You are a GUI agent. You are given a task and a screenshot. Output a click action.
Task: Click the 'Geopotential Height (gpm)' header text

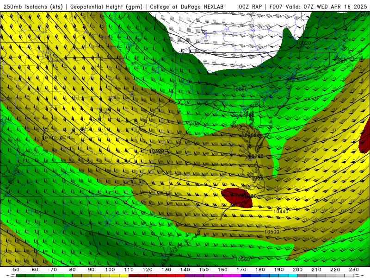(x=106, y=7)
